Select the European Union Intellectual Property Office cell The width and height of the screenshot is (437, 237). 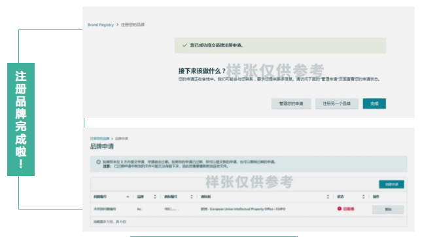(243, 209)
